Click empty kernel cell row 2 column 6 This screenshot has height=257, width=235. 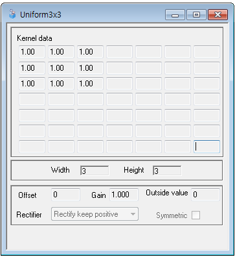click(177, 68)
